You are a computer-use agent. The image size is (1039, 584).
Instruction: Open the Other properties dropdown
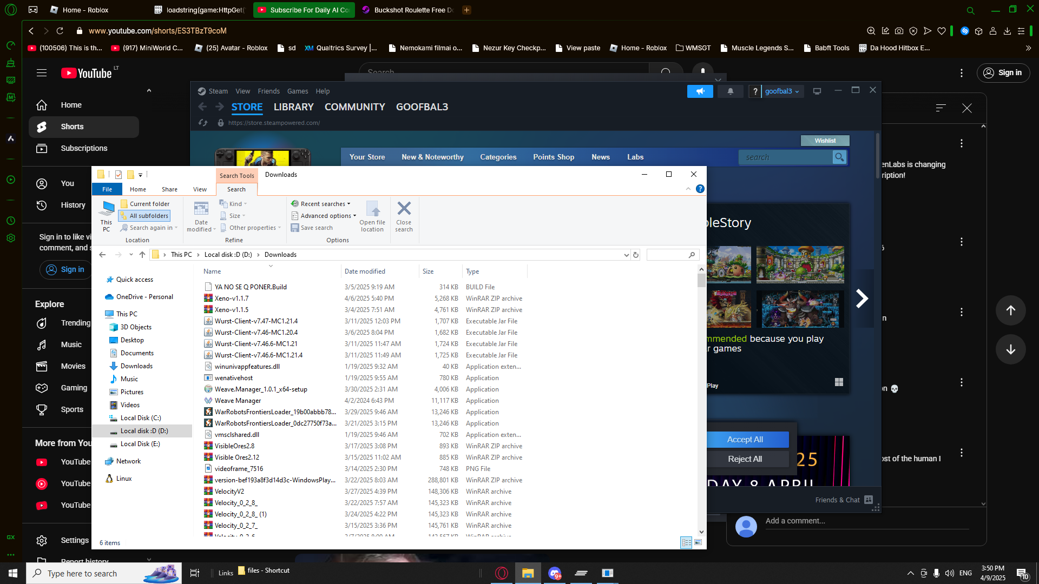(x=250, y=228)
